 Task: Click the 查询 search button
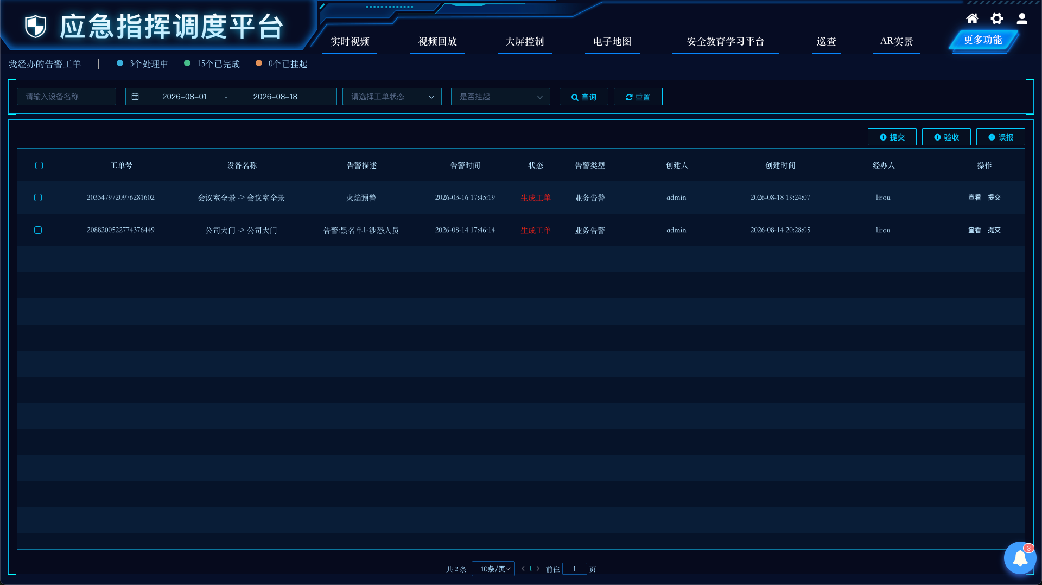click(584, 97)
